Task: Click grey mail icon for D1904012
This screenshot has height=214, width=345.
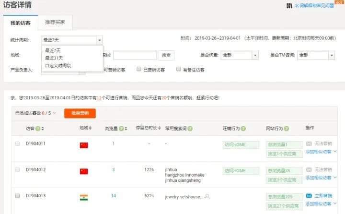Action: point(309,170)
